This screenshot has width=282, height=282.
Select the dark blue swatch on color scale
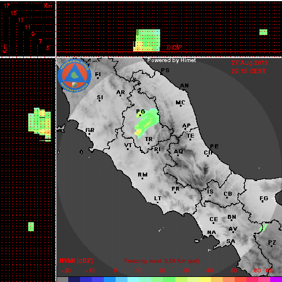tap(74, 279)
